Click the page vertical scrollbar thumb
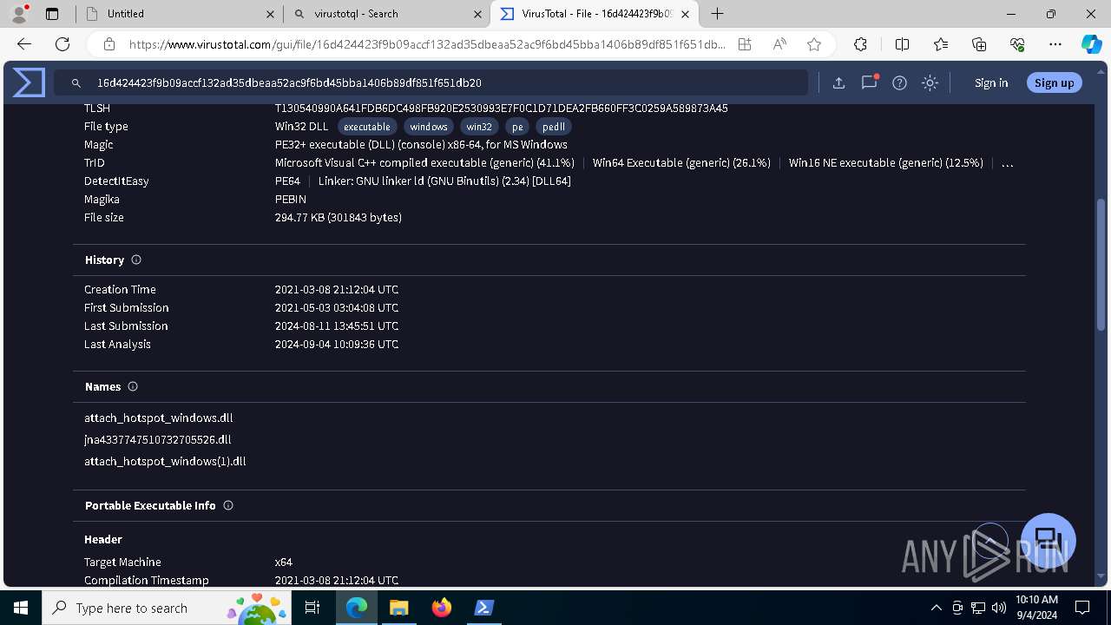The image size is (1111, 625). click(1101, 265)
